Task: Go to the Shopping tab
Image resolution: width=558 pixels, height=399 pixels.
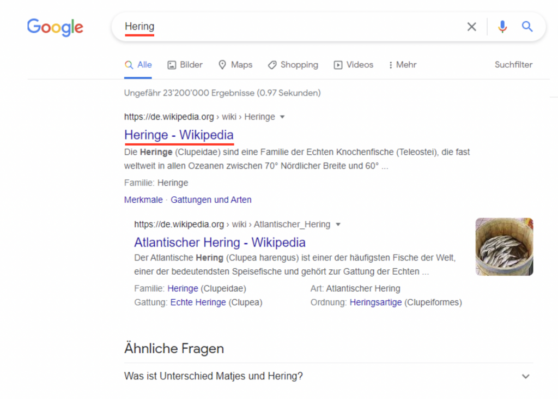Action: pyautogui.click(x=293, y=65)
